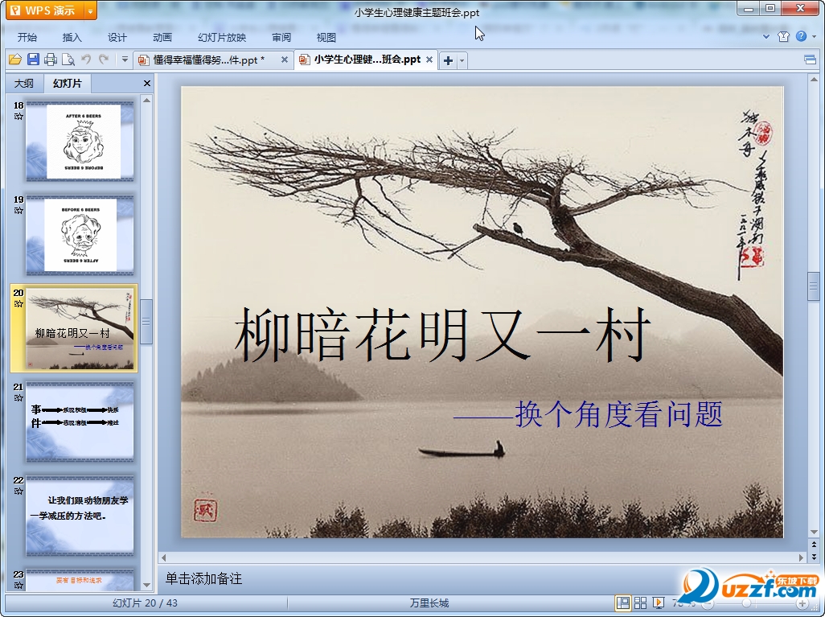Open the WPS 演示 application menu
This screenshot has width=825, height=617.
pyautogui.click(x=45, y=10)
